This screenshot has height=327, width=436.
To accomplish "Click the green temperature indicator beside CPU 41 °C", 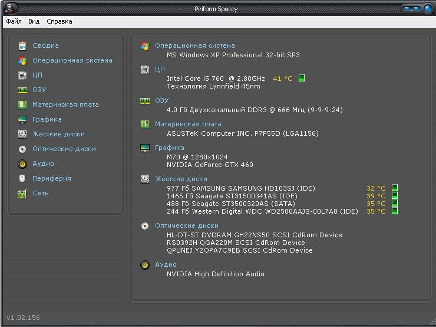I will click(302, 78).
